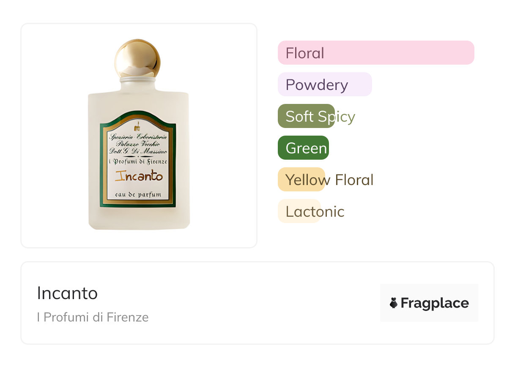The width and height of the screenshot is (515, 365).
Task: Click the Fragplace wordmark text
Action: [435, 303]
